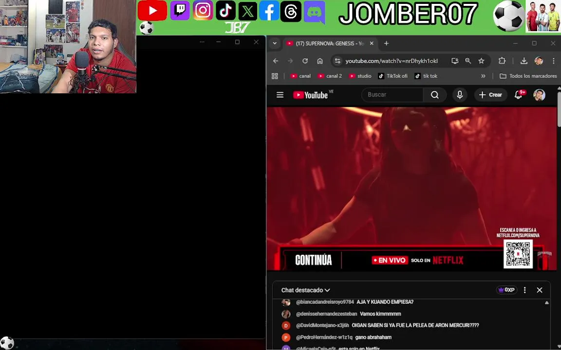Open Todos los marcadores folder
Image resolution: width=561 pixels, height=350 pixels.
tap(528, 76)
